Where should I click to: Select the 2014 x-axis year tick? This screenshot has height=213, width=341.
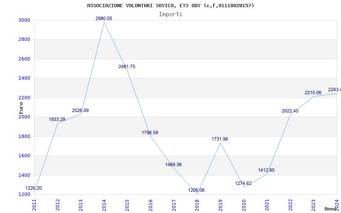click(104, 205)
